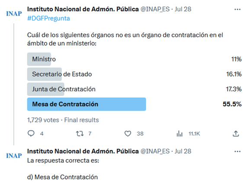Image resolution: width=247 pixels, height=183 pixels.
Task: Like the poll tweet with heart icon
Action: [x=128, y=134]
